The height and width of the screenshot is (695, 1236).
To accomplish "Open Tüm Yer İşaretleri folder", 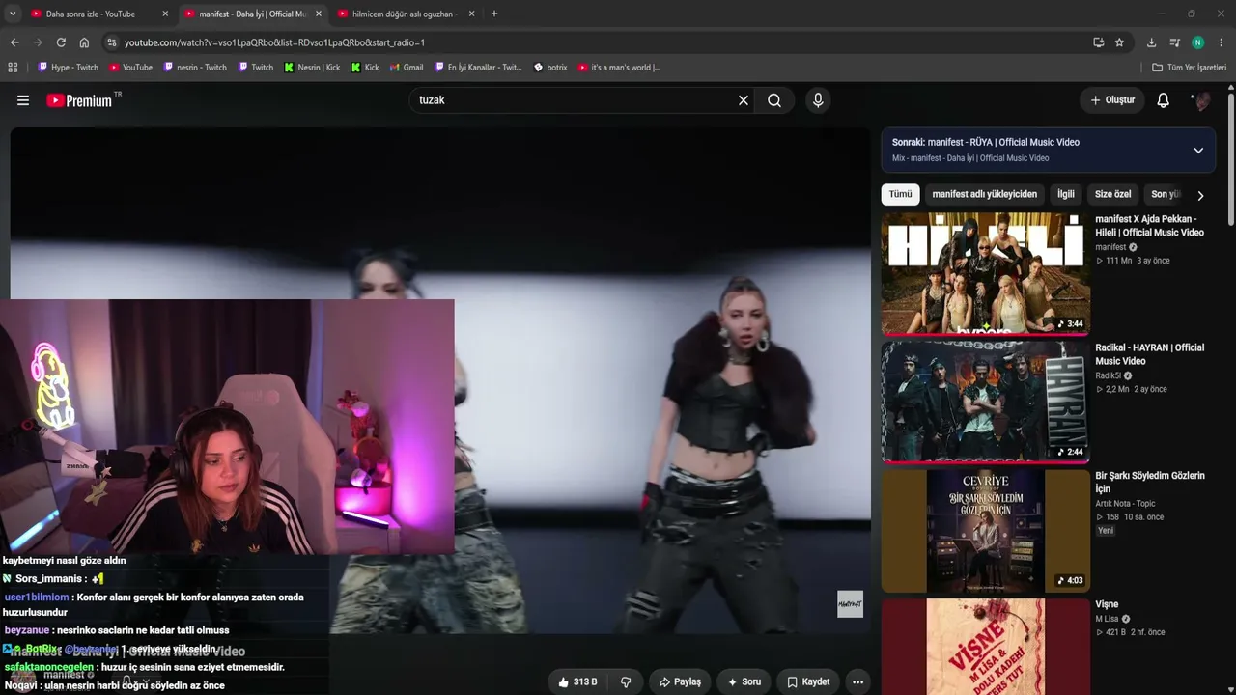I will tap(1190, 68).
